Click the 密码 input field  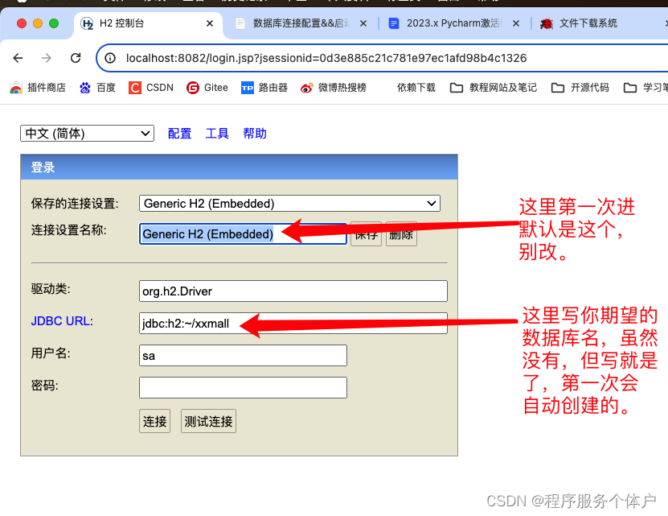[x=243, y=387]
